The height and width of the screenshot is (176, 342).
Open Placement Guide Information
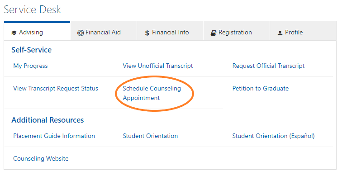[54, 136]
